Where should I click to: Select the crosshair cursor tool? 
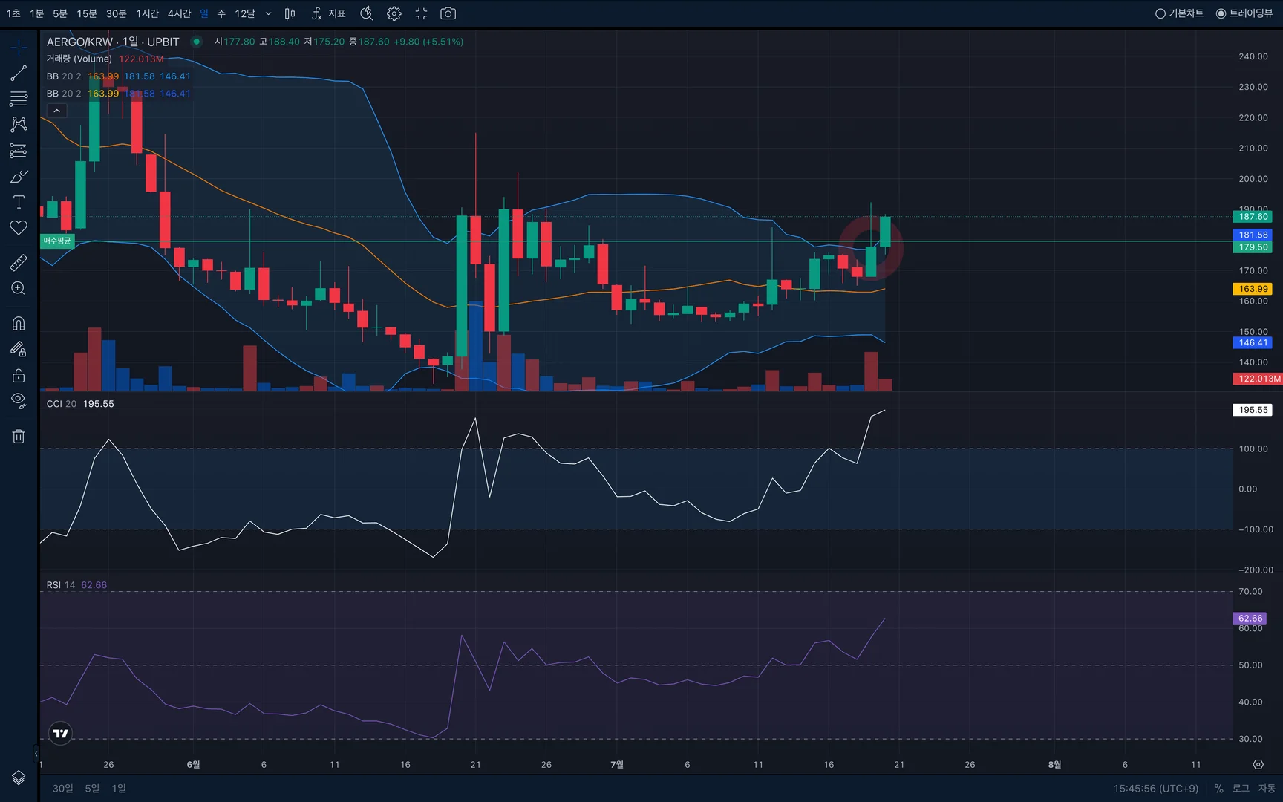click(19, 48)
